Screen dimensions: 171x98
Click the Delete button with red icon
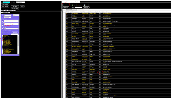[x=79, y=5]
